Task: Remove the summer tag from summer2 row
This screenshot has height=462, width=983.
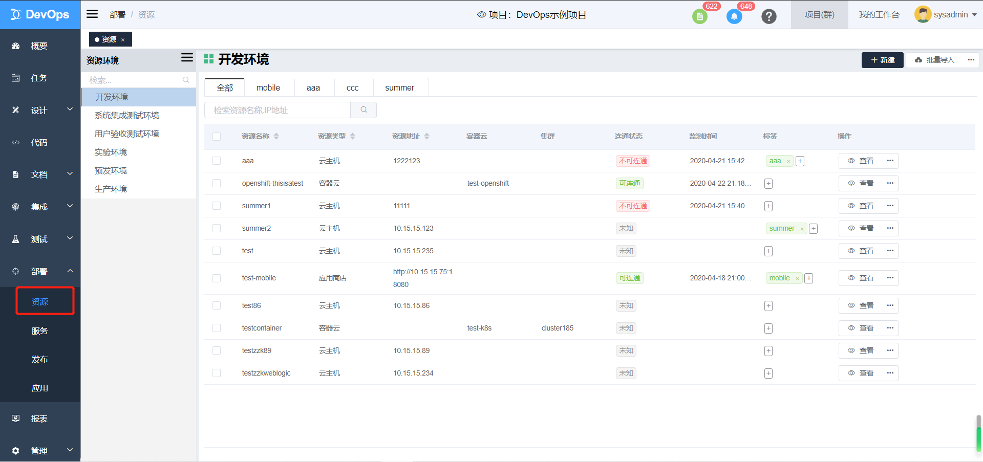Action: coord(802,229)
